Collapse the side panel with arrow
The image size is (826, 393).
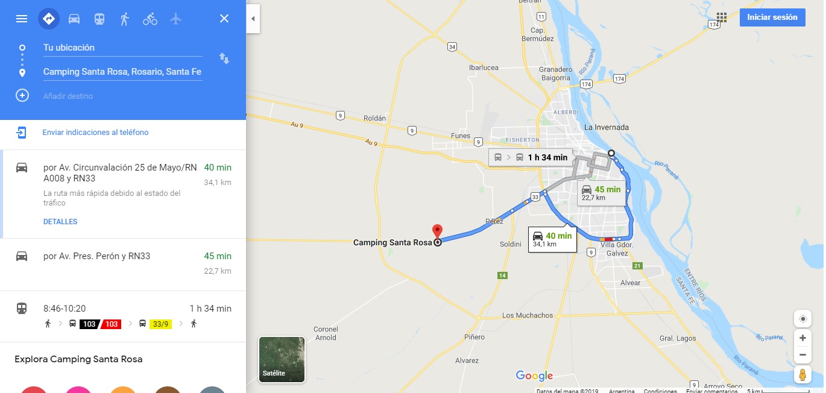(x=253, y=19)
